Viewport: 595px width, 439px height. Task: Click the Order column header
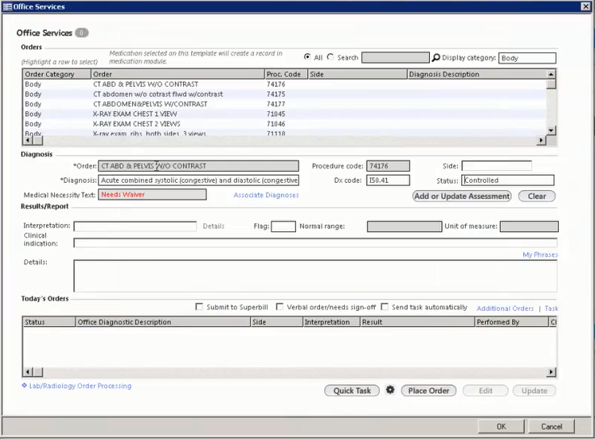177,74
